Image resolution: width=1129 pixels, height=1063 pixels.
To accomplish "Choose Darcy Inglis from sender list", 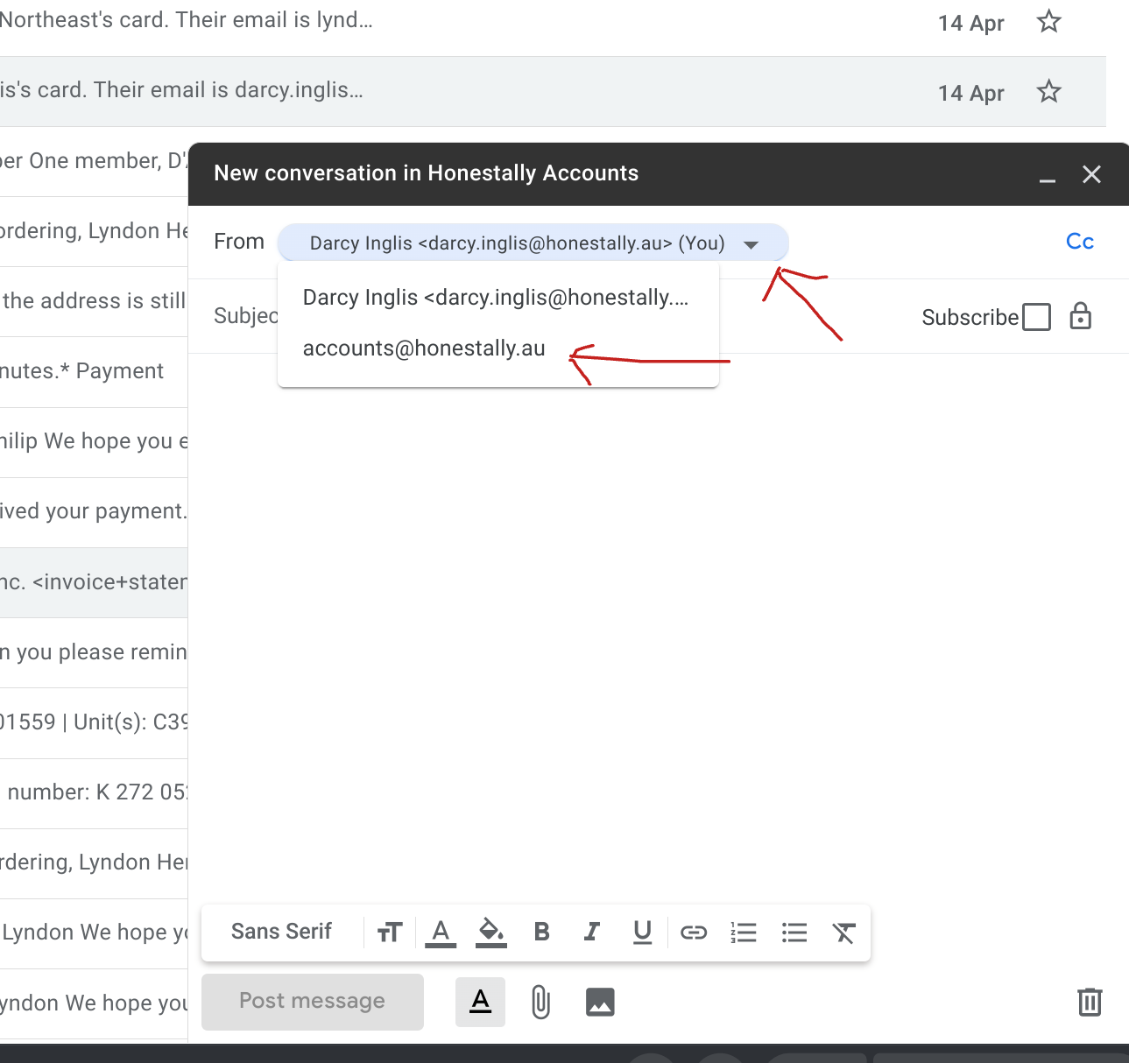I will coord(495,298).
